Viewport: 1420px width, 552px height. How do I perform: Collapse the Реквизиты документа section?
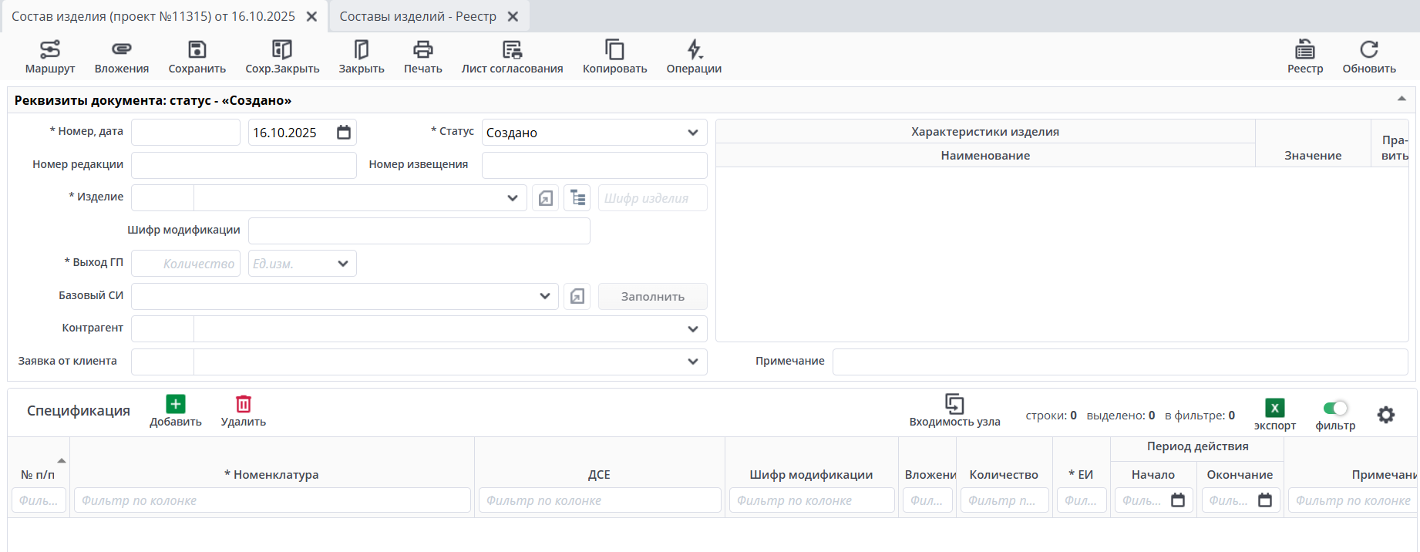pos(1401,99)
